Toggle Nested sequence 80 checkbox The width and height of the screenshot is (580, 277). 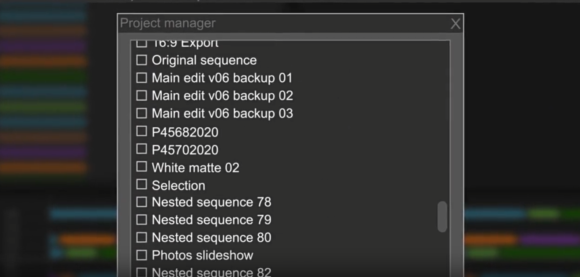[142, 237]
